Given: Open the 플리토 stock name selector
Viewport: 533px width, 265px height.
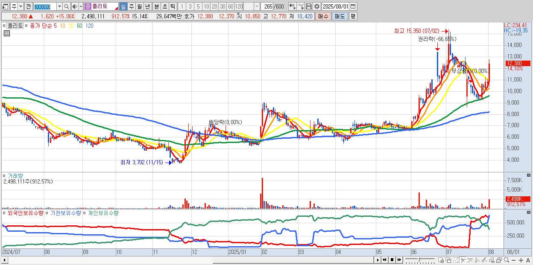Looking at the screenshot, I should click(x=101, y=6).
